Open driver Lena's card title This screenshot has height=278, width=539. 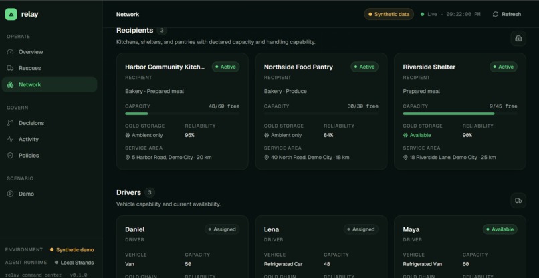pyautogui.click(x=272, y=229)
